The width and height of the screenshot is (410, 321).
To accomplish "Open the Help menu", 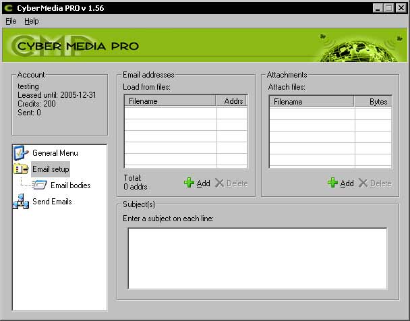I will click(x=32, y=21).
